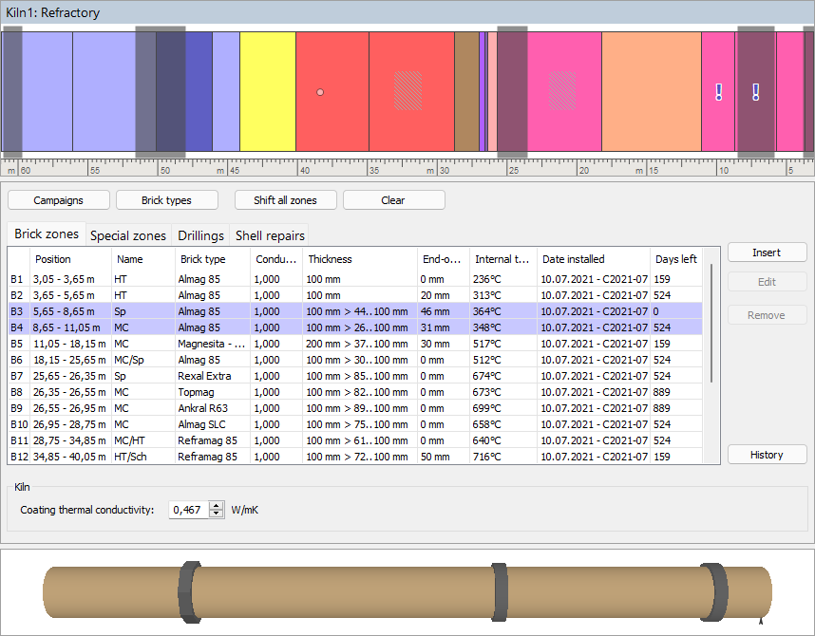Click the middle tyre ring on the 3D kiln

(500, 591)
